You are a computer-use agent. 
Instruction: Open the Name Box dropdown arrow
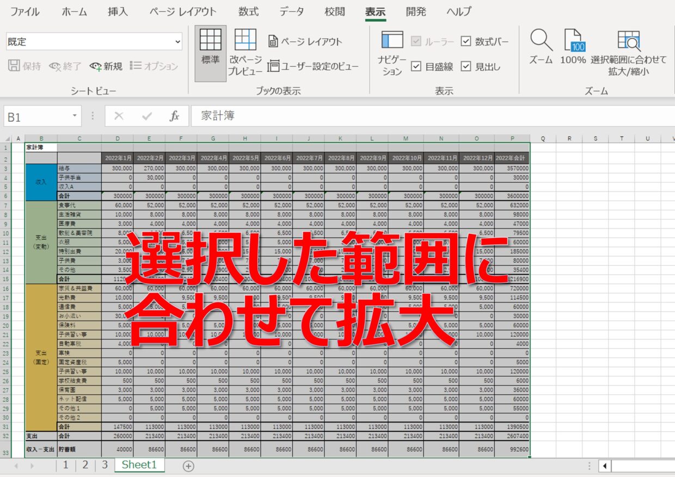click(x=75, y=116)
